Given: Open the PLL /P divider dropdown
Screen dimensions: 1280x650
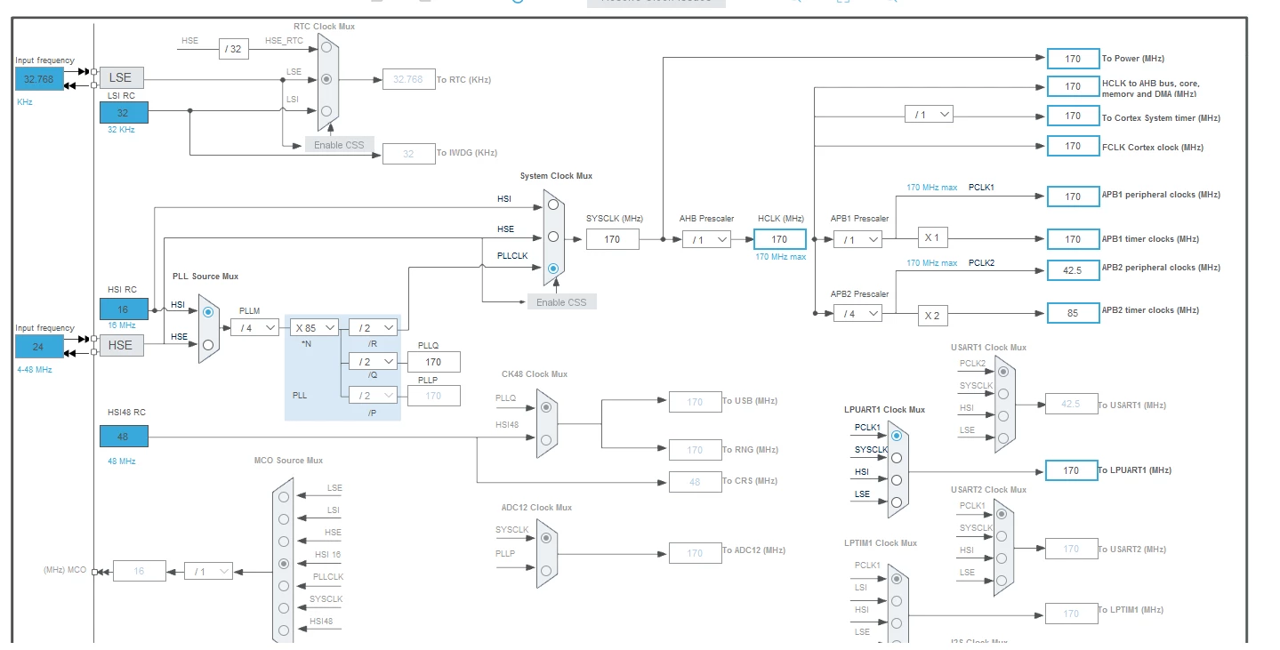Looking at the screenshot, I should pos(373,396).
